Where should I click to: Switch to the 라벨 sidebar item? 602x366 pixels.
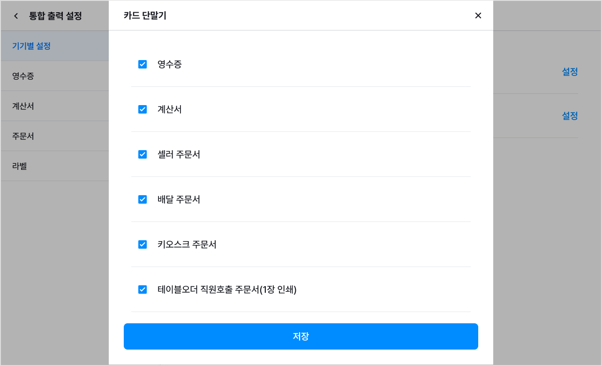pos(54,166)
